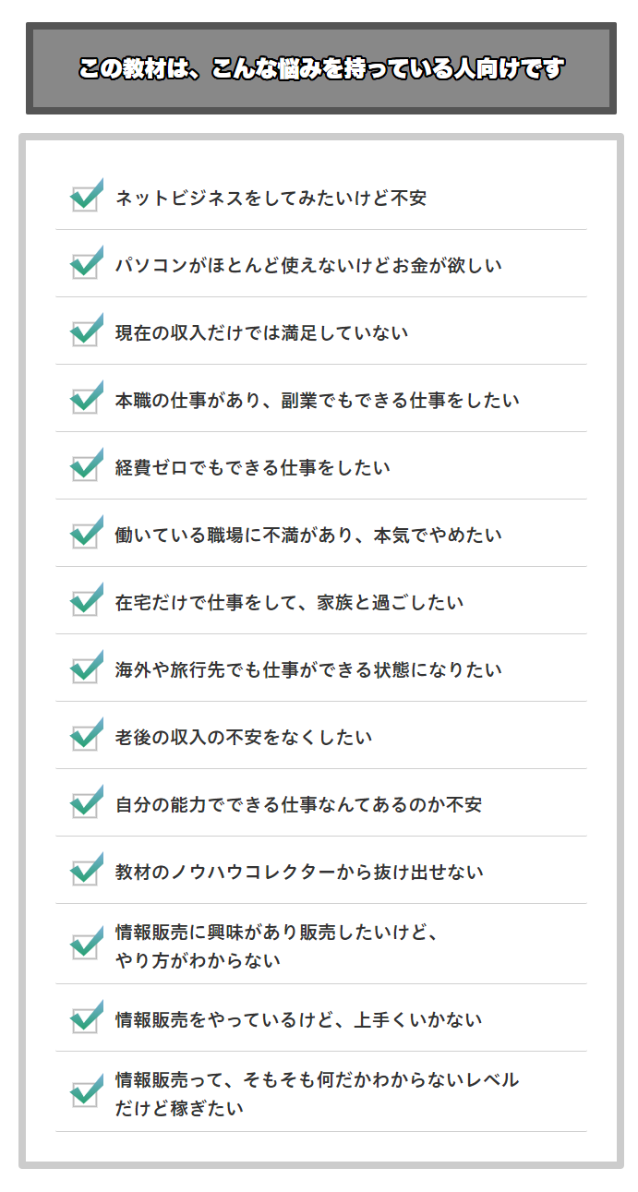Screen dimensions: 638x1192
Task: Select checkmark beside 老後の収入の不安をなくしたい
Action: 87,734
